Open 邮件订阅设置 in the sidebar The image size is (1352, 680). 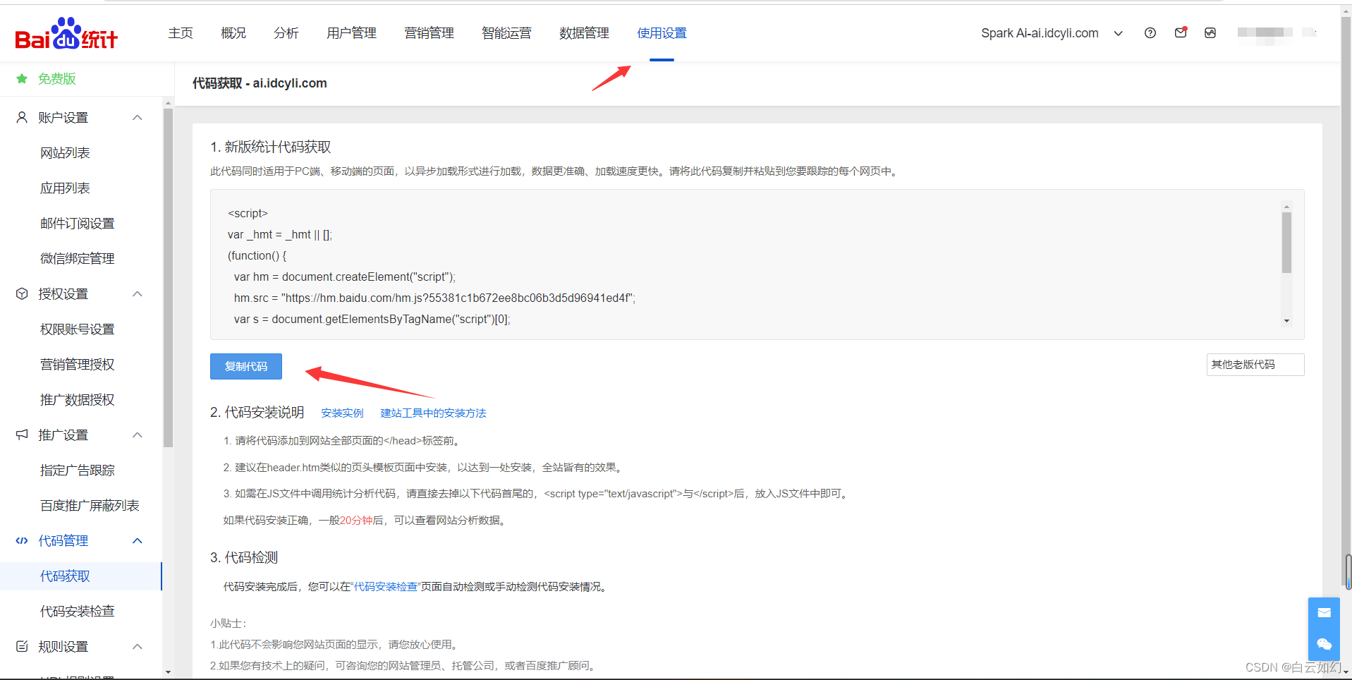click(78, 224)
